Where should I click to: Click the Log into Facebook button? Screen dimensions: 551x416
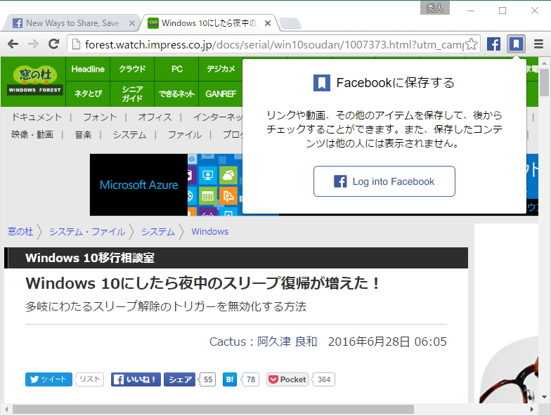point(384,181)
